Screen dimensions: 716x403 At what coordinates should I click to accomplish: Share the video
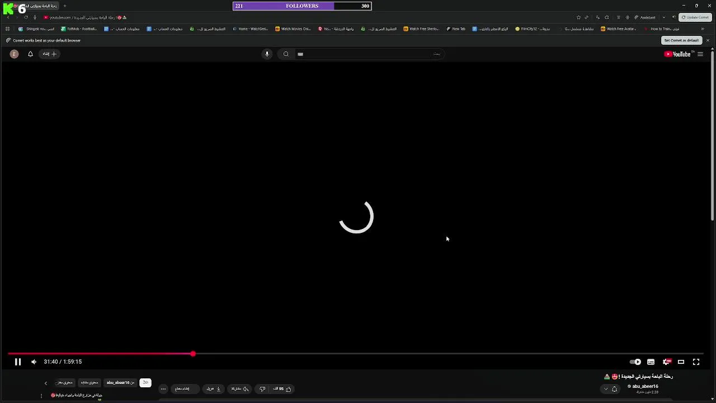tap(239, 388)
